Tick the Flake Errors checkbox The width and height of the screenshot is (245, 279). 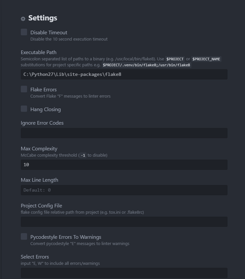tap(24, 89)
